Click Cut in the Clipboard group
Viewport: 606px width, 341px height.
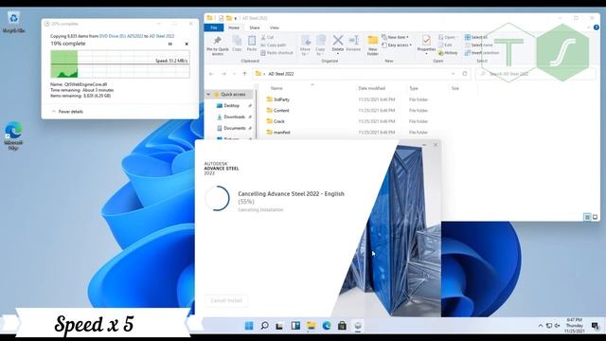coord(267,37)
